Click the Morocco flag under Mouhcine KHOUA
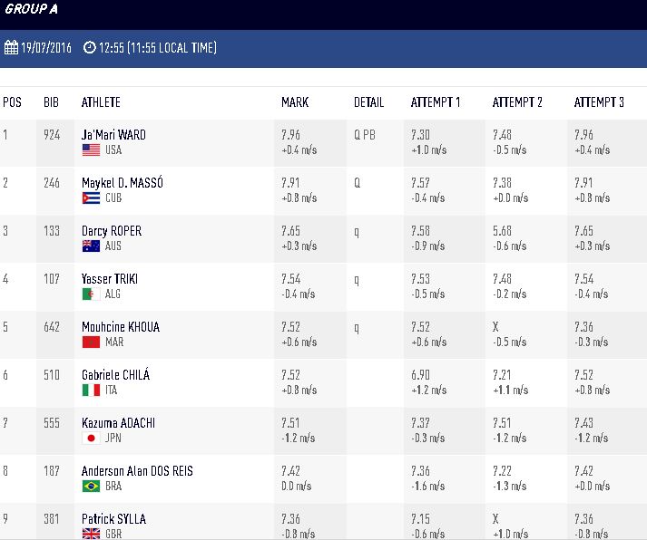The height and width of the screenshot is (540, 647). [x=91, y=342]
